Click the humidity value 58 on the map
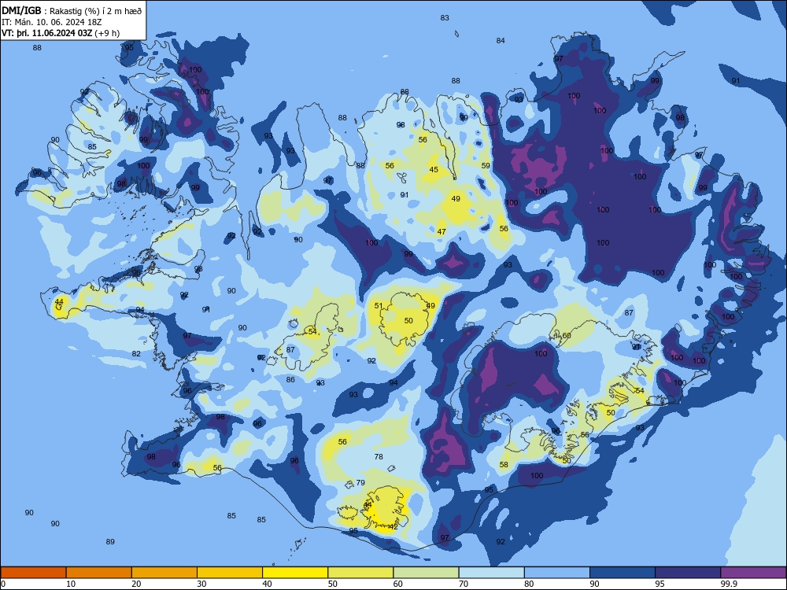This screenshot has width=787, height=590. point(504,465)
